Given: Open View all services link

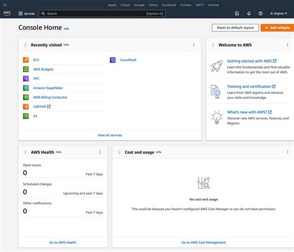Looking at the screenshot, I should pos(110,135).
